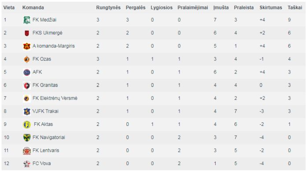Screen dimensions: 308x173
Task: Open the FK Lentvaris team name link
Action: point(46,151)
